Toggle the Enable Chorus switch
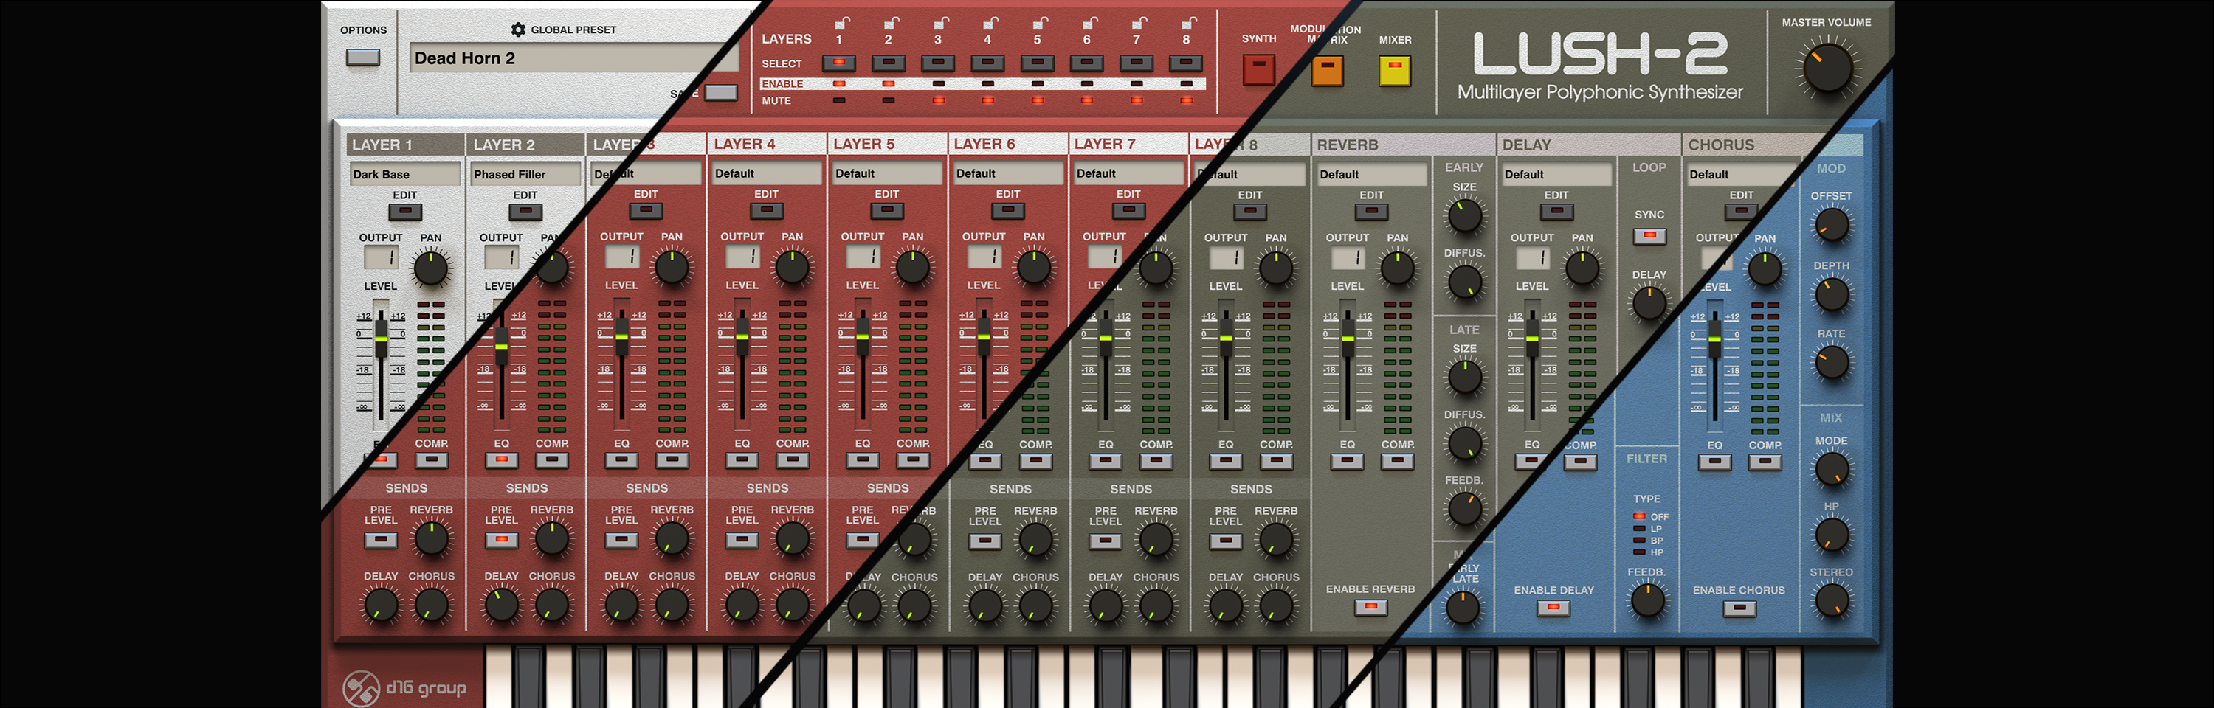 [1739, 608]
